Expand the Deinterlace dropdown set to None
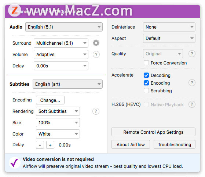This screenshot has width=205, height=177. tap(169, 27)
